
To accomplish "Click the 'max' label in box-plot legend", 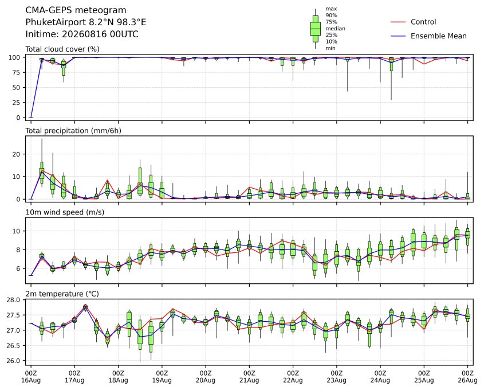I will (x=331, y=9).
